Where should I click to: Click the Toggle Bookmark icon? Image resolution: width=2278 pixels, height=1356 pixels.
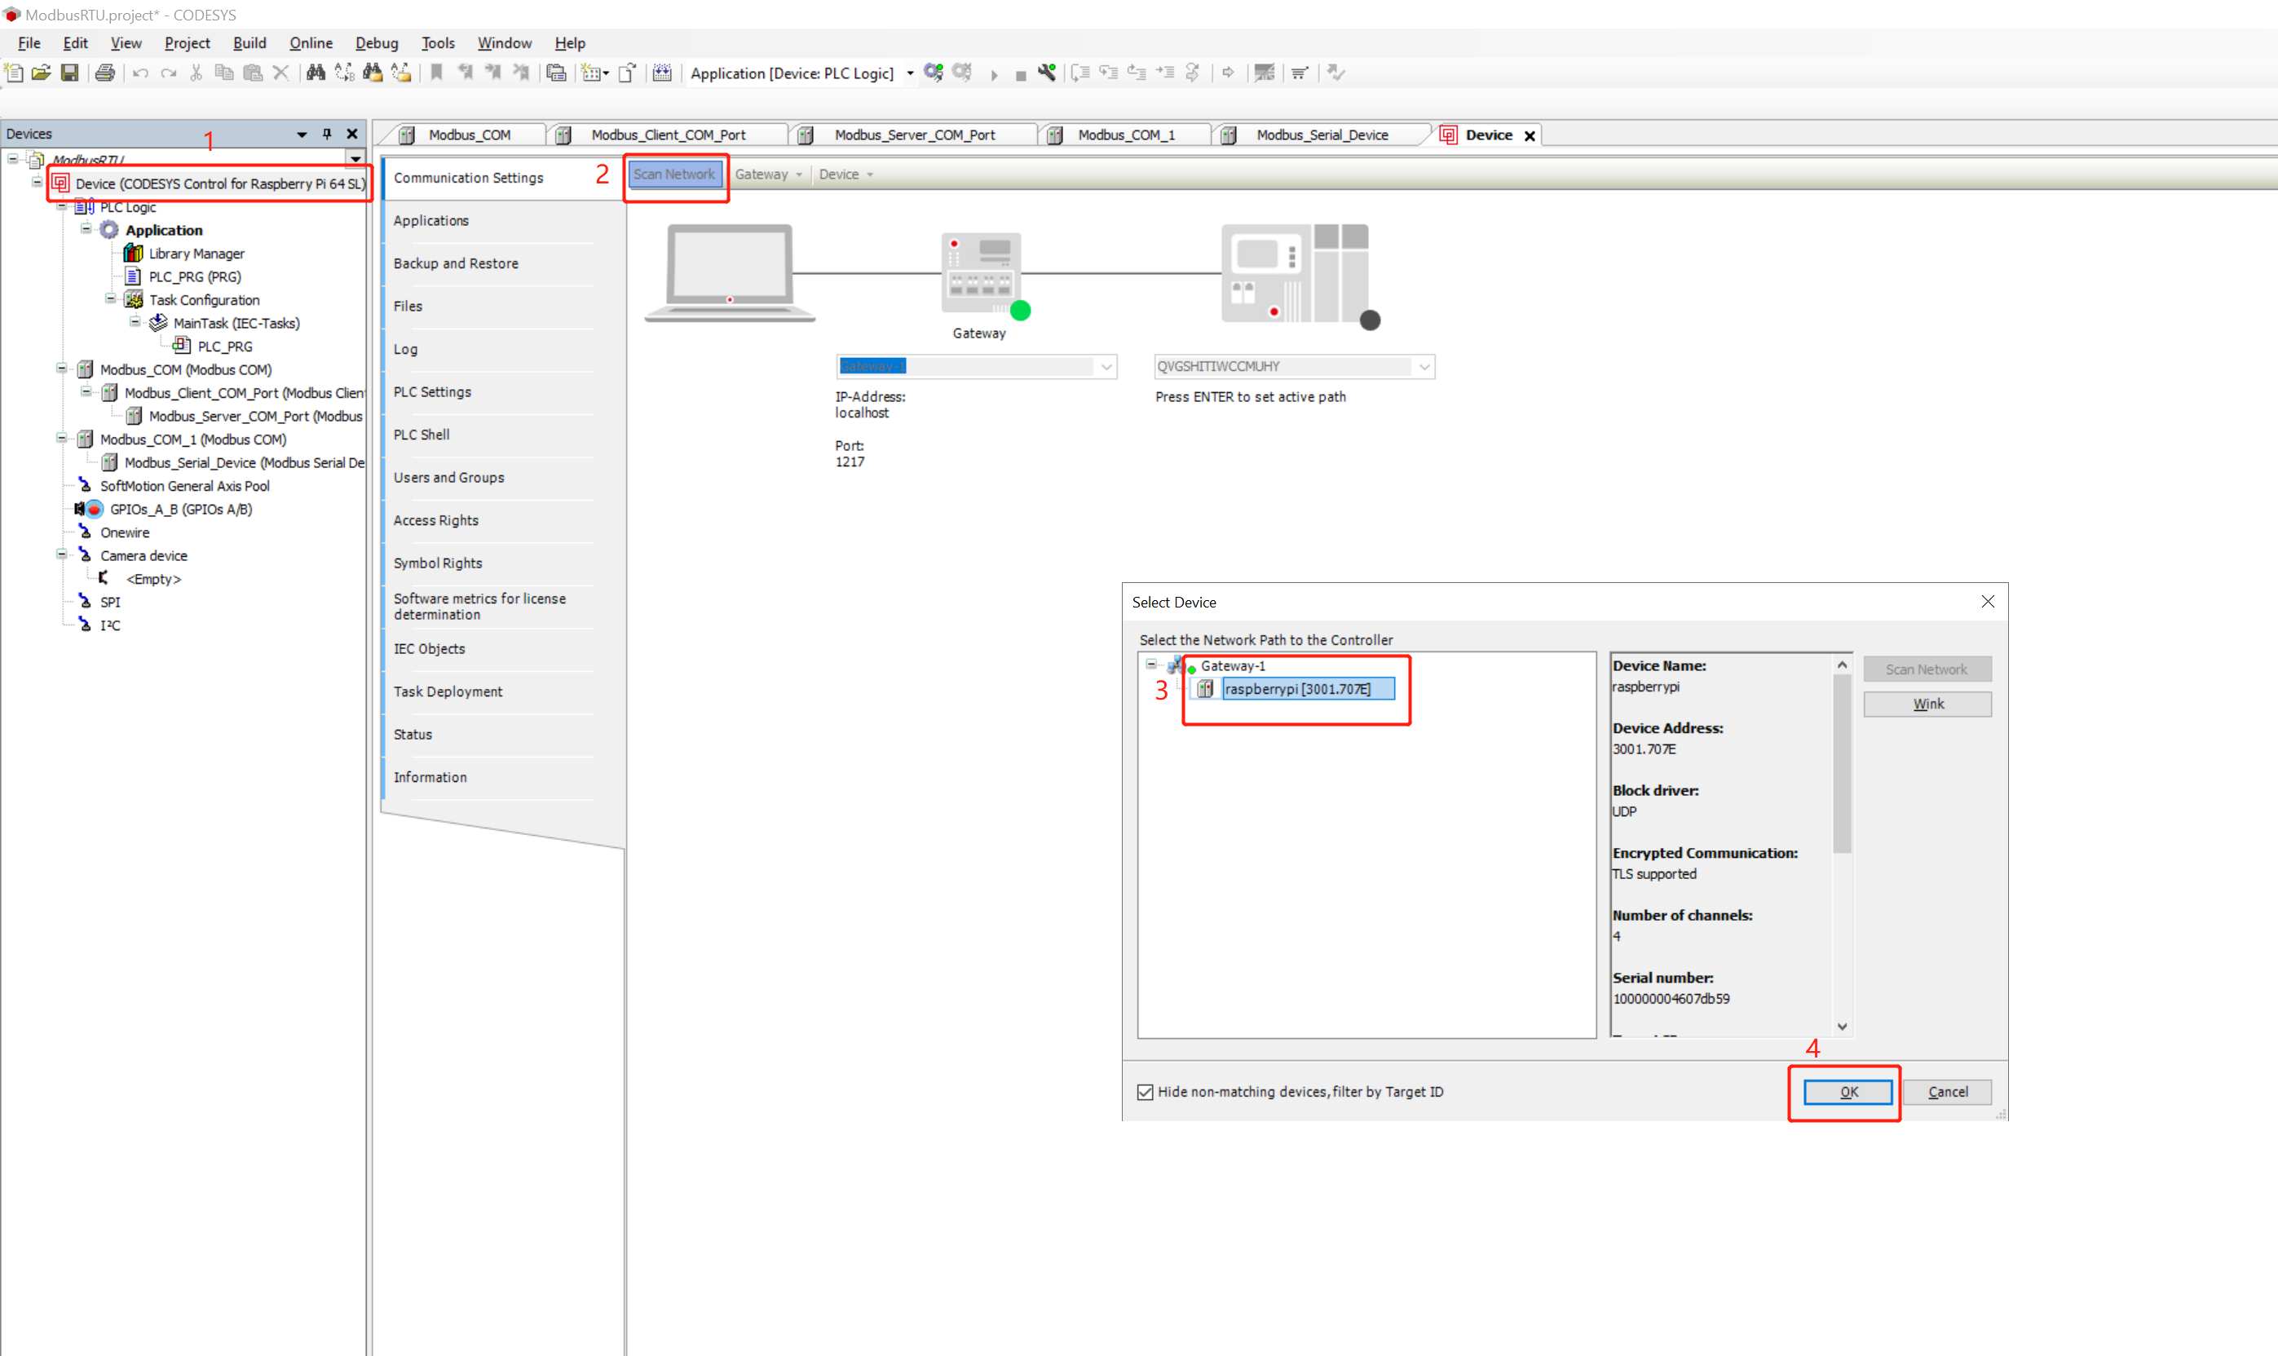[436, 73]
